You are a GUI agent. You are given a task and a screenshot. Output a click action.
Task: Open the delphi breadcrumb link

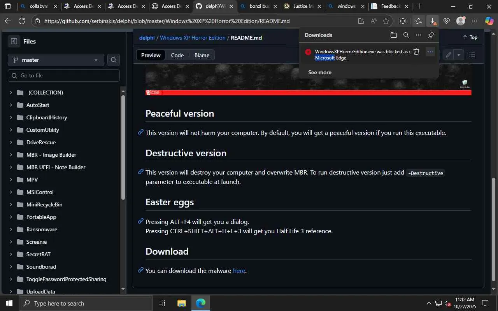pos(147,38)
